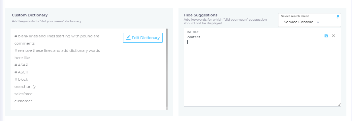Image resolution: width=352 pixels, height=121 pixels.
Task: Click the # ASCII comment line
Action: point(21,72)
